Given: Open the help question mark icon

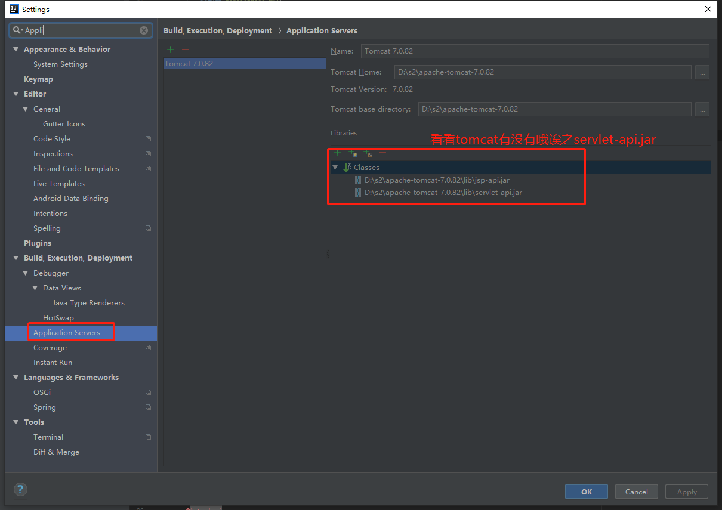Looking at the screenshot, I should click(20, 489).
